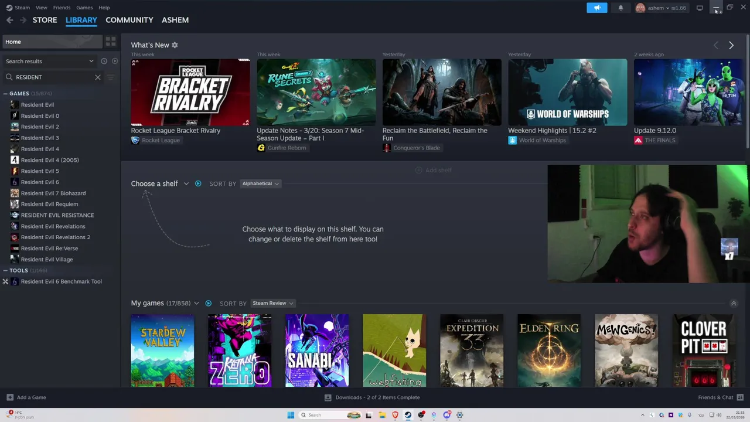Open advanced filter options icon
Image resolution: width=750 pixels, height=422 pixels.
(111, 77)
